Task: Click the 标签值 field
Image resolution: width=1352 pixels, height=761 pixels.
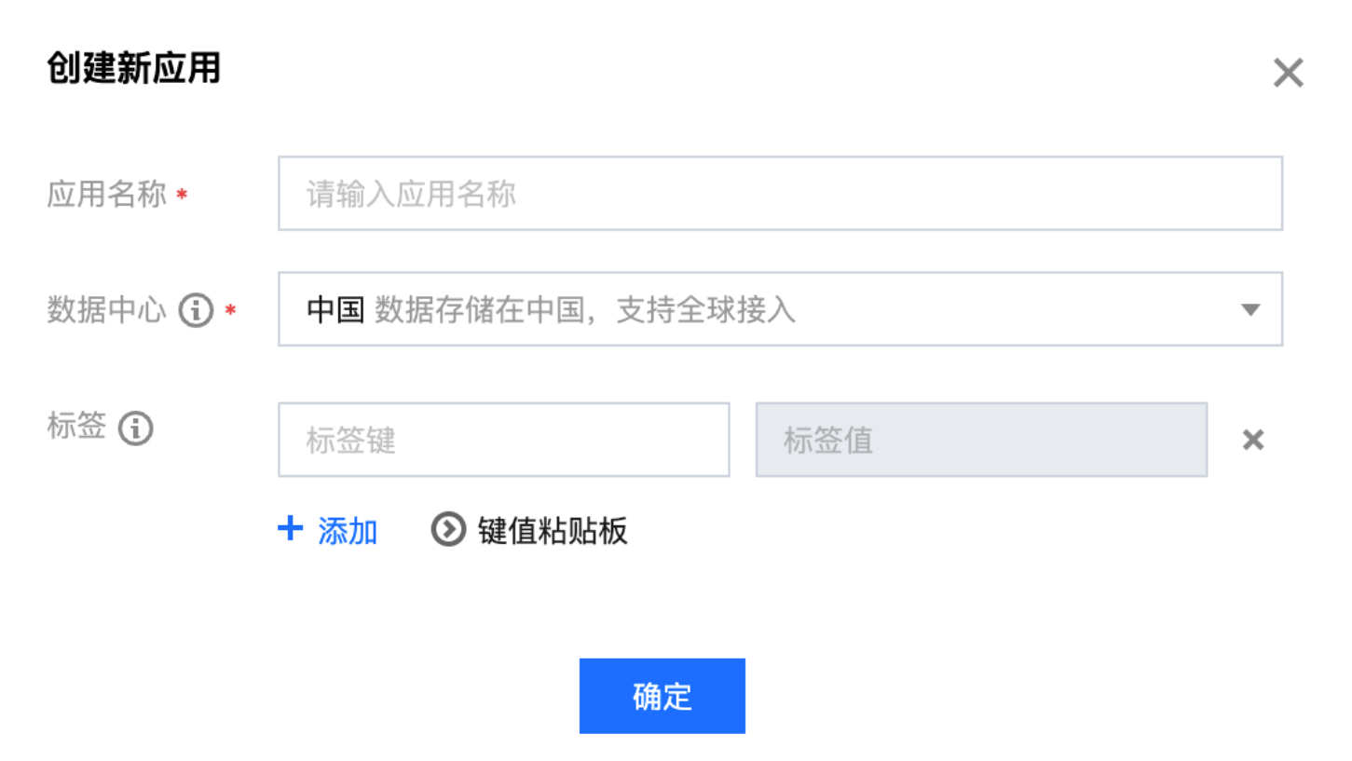Action: coord(980,441)
